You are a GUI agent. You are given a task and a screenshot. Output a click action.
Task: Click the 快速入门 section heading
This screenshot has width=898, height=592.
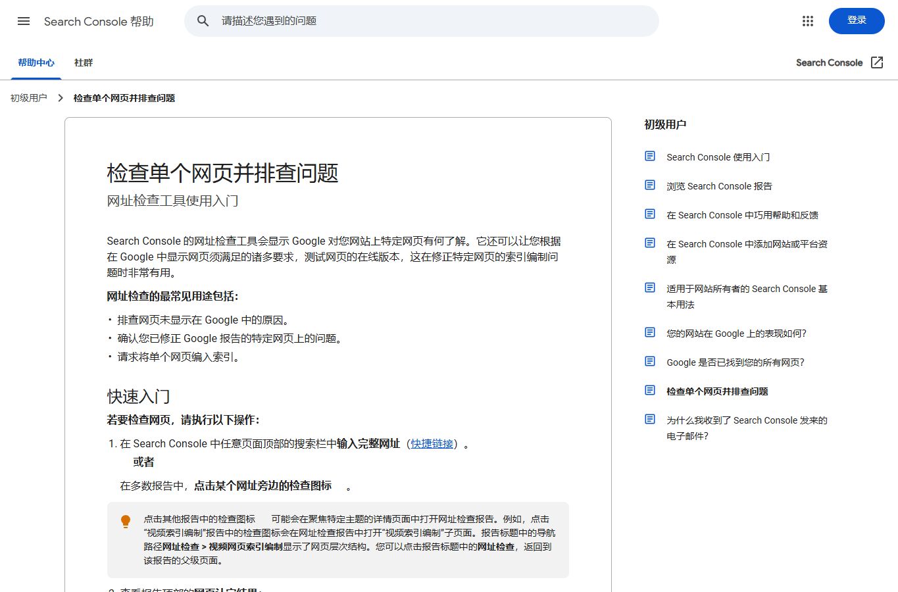pyautogui.click(x=139, y=397)
